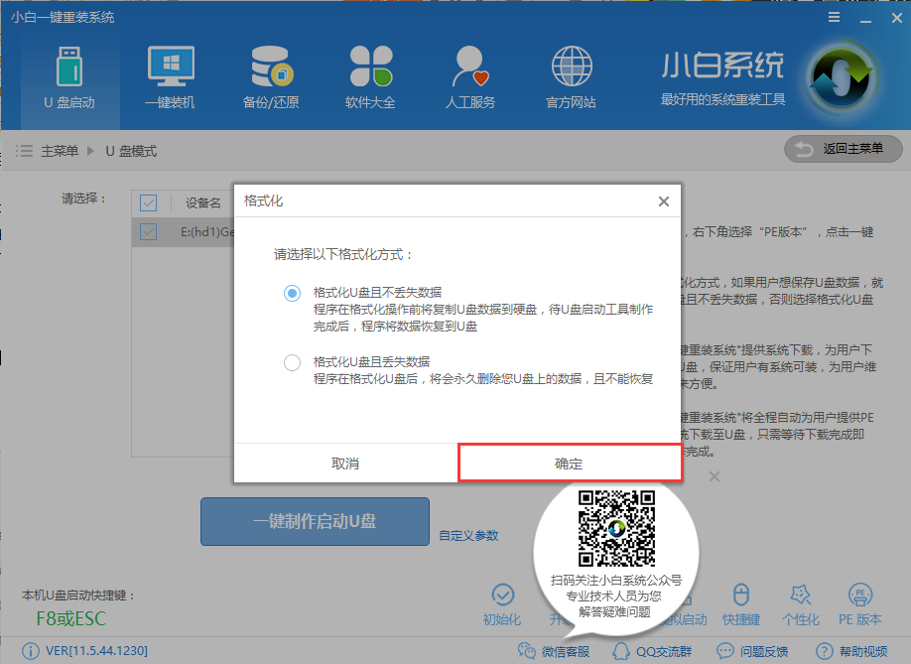Open the hamburger menu at top right
Screen dimensions: 911x664
832,16
